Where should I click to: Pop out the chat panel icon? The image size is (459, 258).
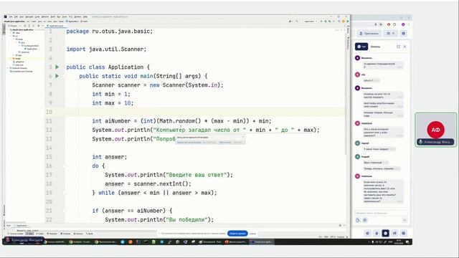(x=399, y=47)
